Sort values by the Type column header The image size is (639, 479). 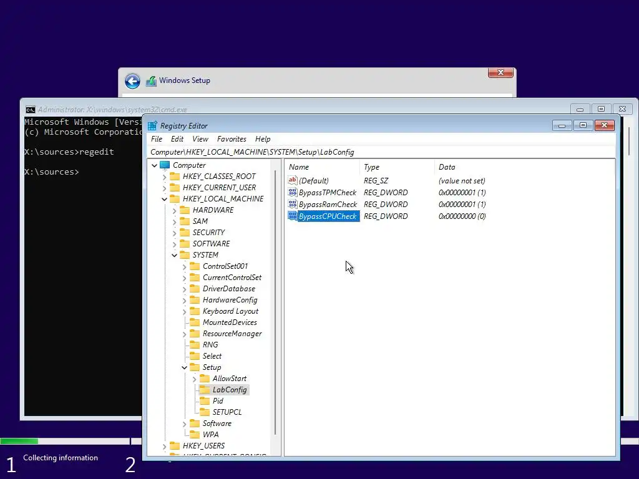click(398, 167)
